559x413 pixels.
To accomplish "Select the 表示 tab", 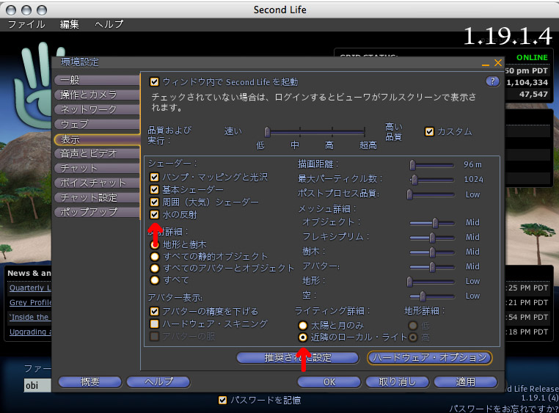I will coord(97,139).
